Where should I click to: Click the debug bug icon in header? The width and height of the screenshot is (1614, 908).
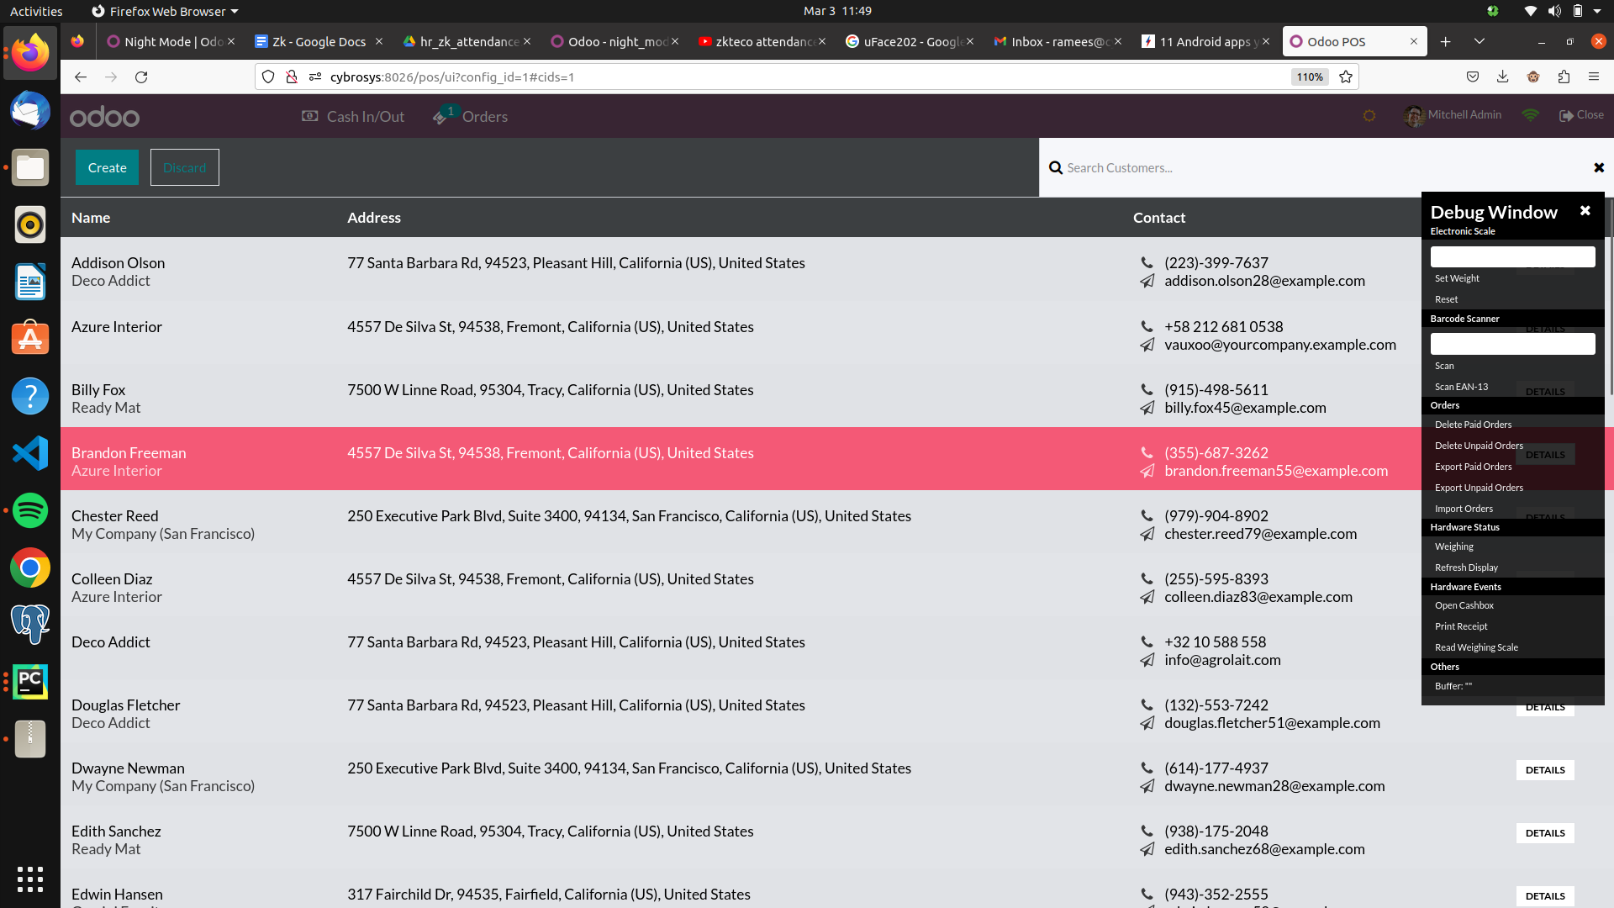click(x=1369, y=116)
